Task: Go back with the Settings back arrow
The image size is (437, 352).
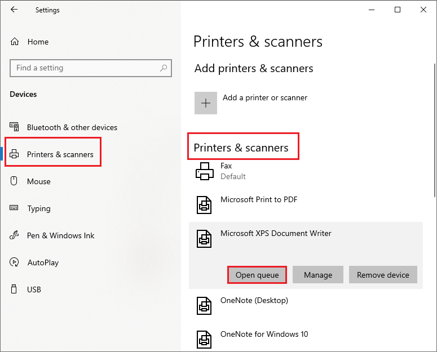Action: point(14,10)
